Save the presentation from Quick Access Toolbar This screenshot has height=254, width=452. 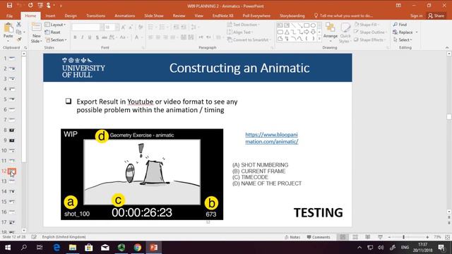(x=9, y=6)
